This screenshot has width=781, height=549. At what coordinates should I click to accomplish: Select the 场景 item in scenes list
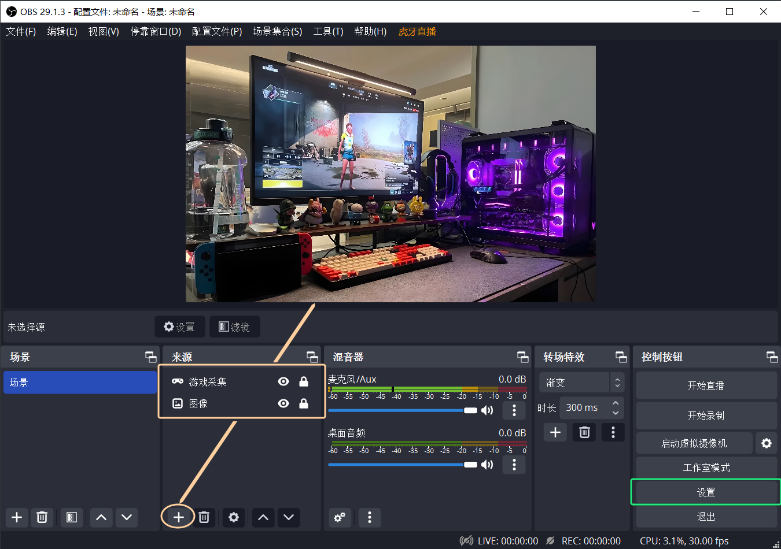tap(80, 383)
